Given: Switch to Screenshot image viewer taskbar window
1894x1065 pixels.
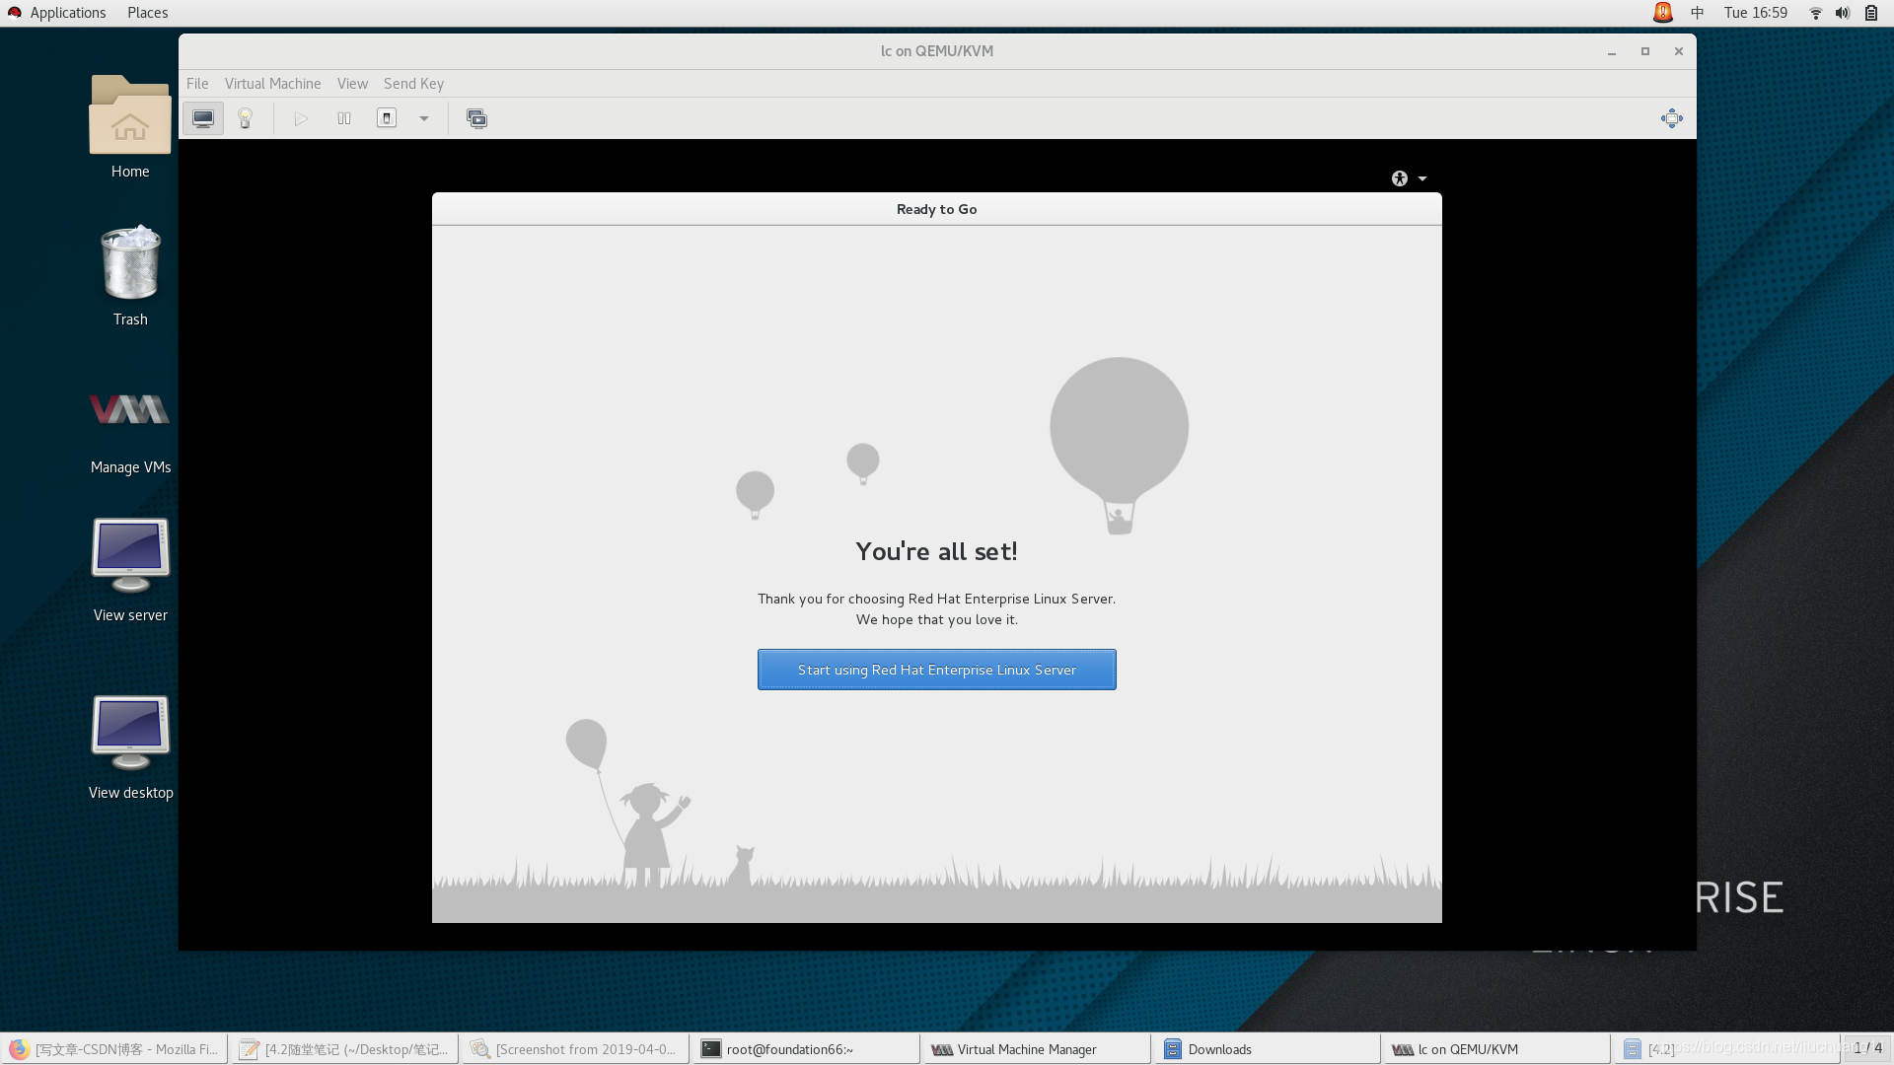Looking at the screenshot, I should pyautogui.click(x=576, y=1049).
